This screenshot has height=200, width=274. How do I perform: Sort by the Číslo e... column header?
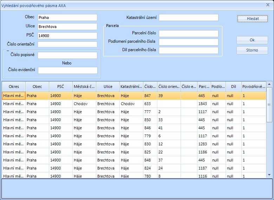tap(189, 87)
